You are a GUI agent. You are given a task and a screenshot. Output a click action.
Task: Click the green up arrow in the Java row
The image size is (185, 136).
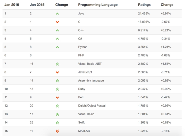click(x=57, y=14)
